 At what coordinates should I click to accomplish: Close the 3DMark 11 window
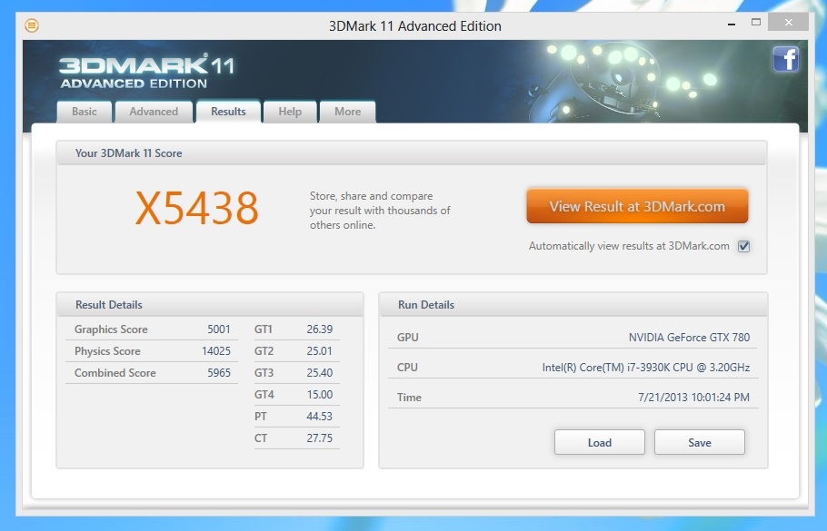(x=789, y=22)
